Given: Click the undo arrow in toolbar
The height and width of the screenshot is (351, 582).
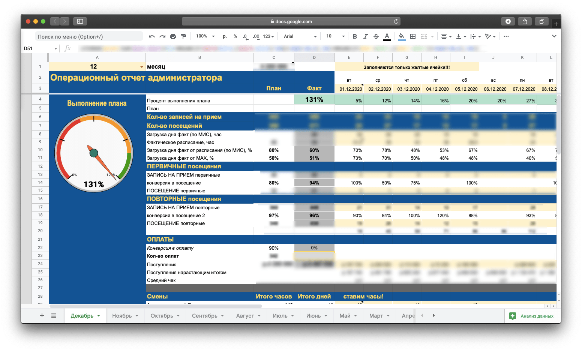Looking at the screenshot, I should point(151,36).
